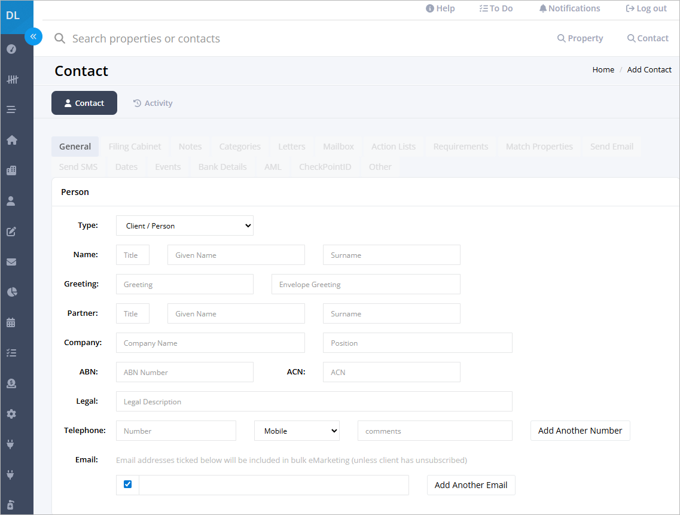This screenshot has width=680, height=515.
Task: Click the building icon in sidebar
Action: 12,170
